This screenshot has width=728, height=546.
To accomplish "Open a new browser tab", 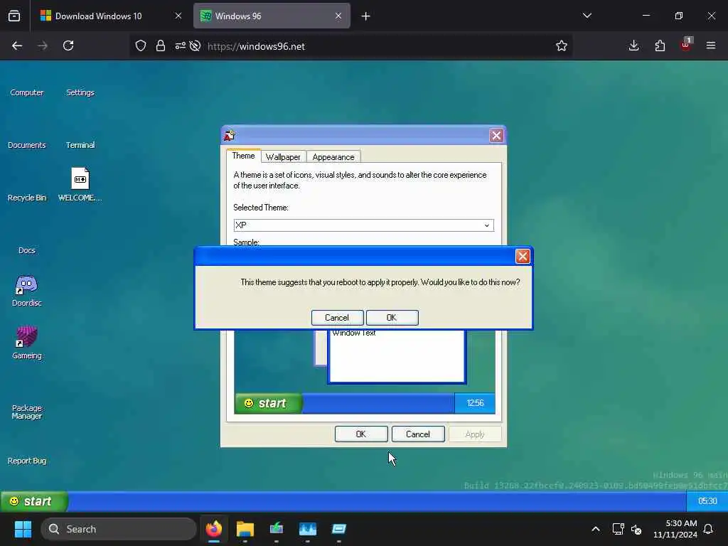I will click(x=366, y=16).
